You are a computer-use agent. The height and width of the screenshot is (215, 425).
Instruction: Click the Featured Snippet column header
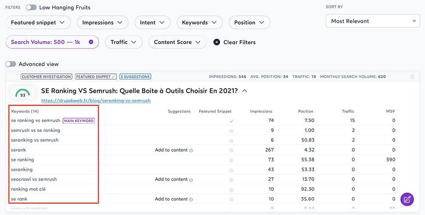(215, 111)
